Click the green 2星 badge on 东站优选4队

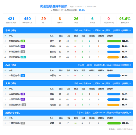tap(23, 41)
